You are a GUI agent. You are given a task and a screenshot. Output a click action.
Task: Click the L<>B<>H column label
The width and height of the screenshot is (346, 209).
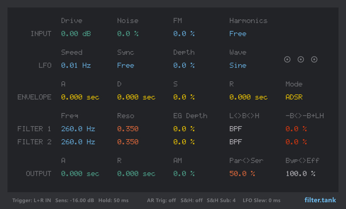(244, 116)
